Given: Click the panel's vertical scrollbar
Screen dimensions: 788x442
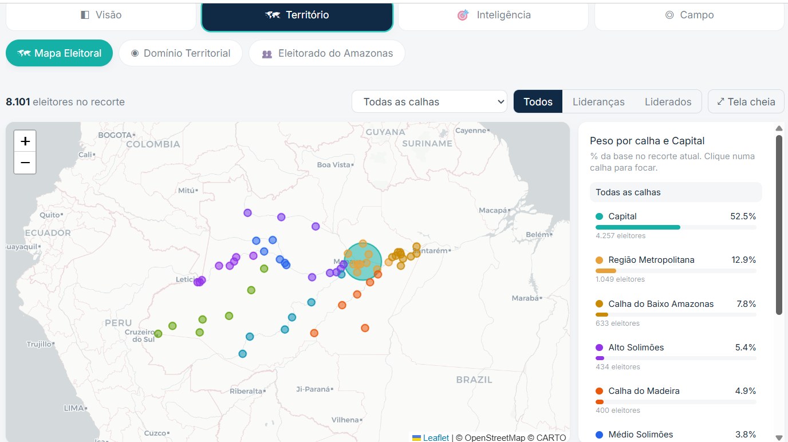Looking at the screenshot, I should coord(779,224).
